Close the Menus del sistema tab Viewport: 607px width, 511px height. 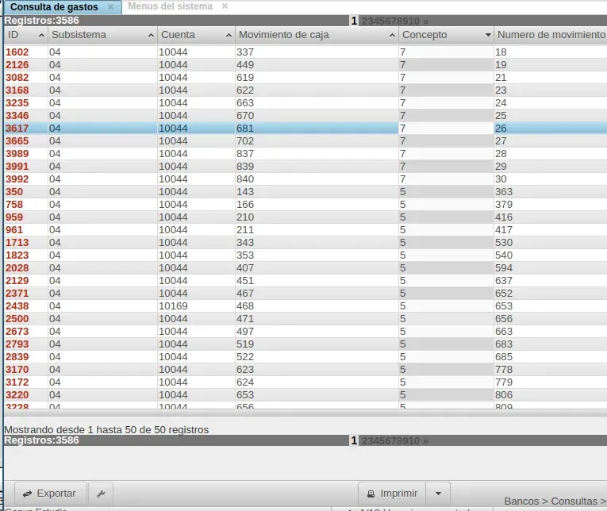tap(225, 6)
